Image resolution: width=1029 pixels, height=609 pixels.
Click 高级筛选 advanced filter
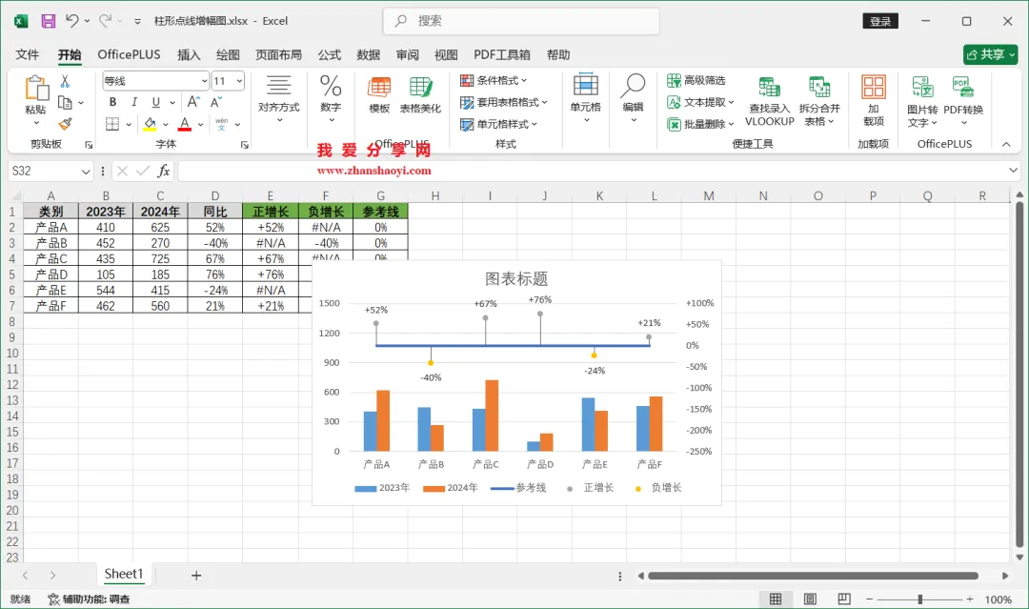point(696,80)
